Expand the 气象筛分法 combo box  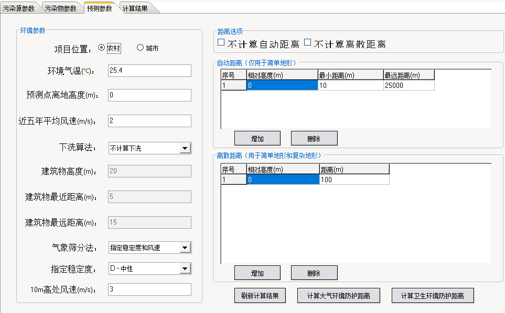click(185, 248)
